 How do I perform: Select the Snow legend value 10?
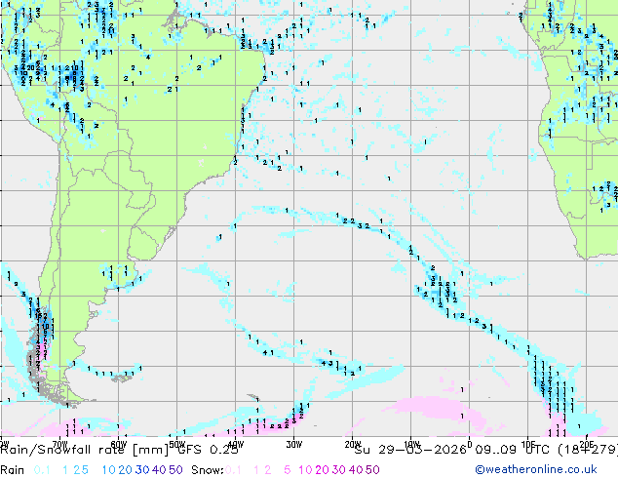coord(305,470)
